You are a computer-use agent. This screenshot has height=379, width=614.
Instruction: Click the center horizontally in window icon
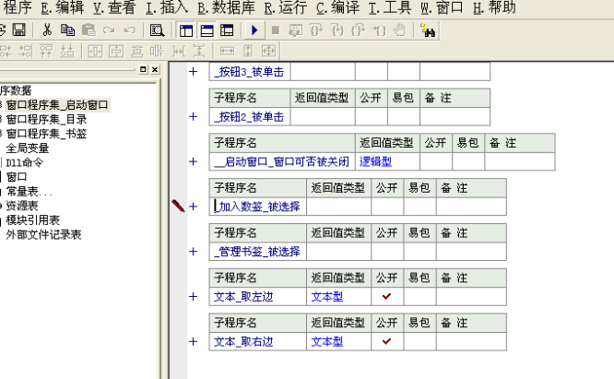point(95,51)
